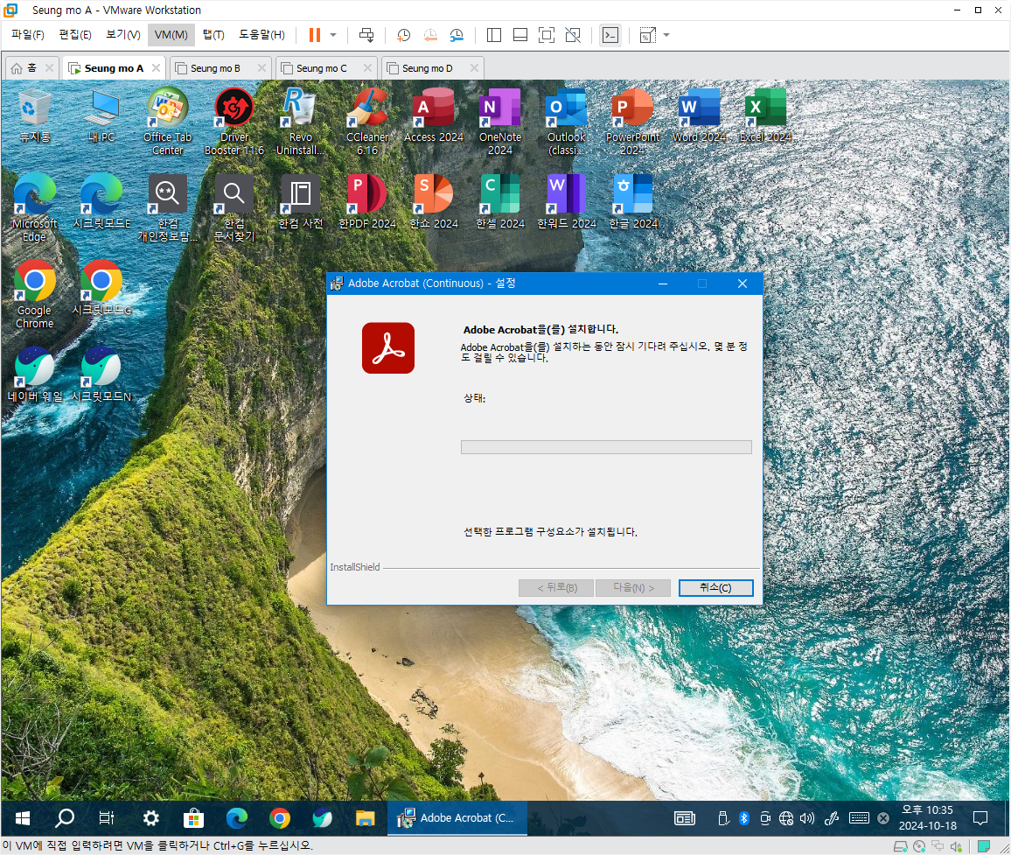Viewport: 1011px width, 855px height.
Task: Select the 시크릿모드N desktop icon
Action: coord(101,375)
